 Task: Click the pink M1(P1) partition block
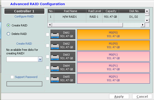[x=113, y=67]
